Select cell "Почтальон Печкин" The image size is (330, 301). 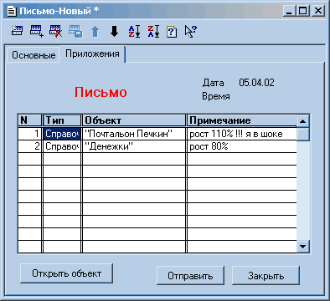[134, 134]
